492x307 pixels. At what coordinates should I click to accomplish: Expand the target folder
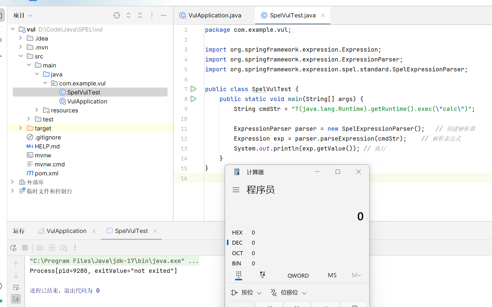pos(20,128)
